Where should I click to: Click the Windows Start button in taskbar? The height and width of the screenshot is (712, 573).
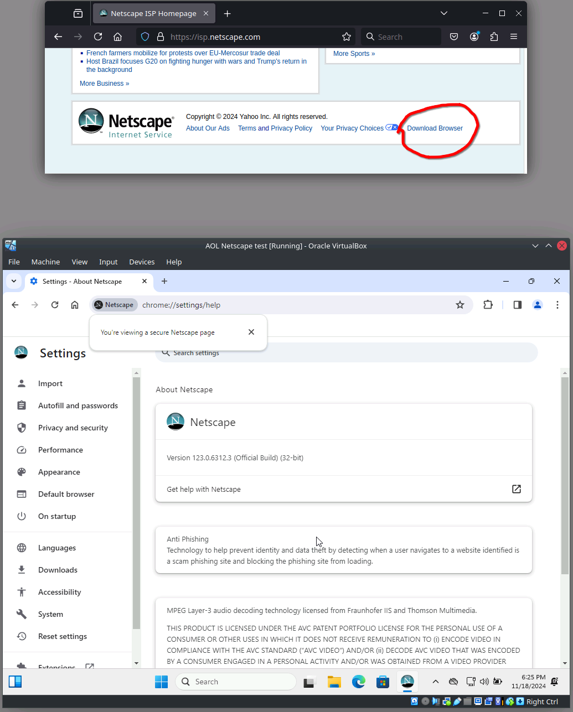point(161,682)
